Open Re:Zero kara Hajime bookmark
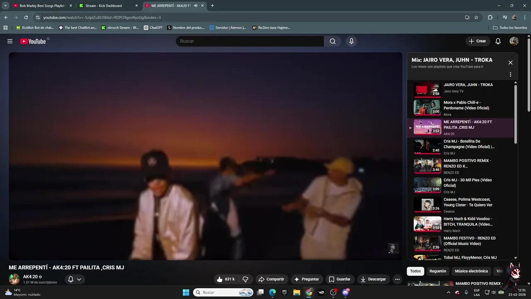 point(271,28)
